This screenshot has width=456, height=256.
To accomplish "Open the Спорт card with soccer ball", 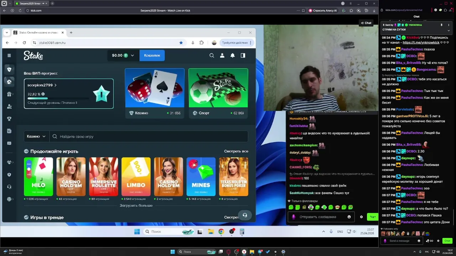I will 218,93.
